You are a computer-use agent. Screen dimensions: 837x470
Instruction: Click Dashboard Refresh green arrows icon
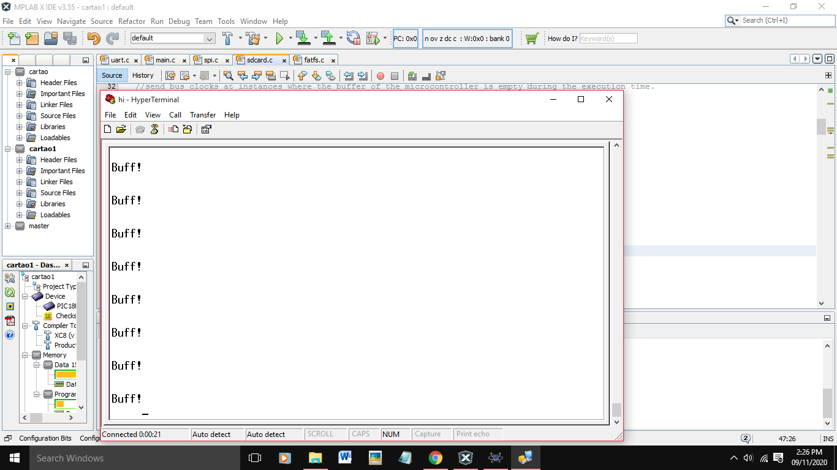pyautogui.click(x=10, y=293)
